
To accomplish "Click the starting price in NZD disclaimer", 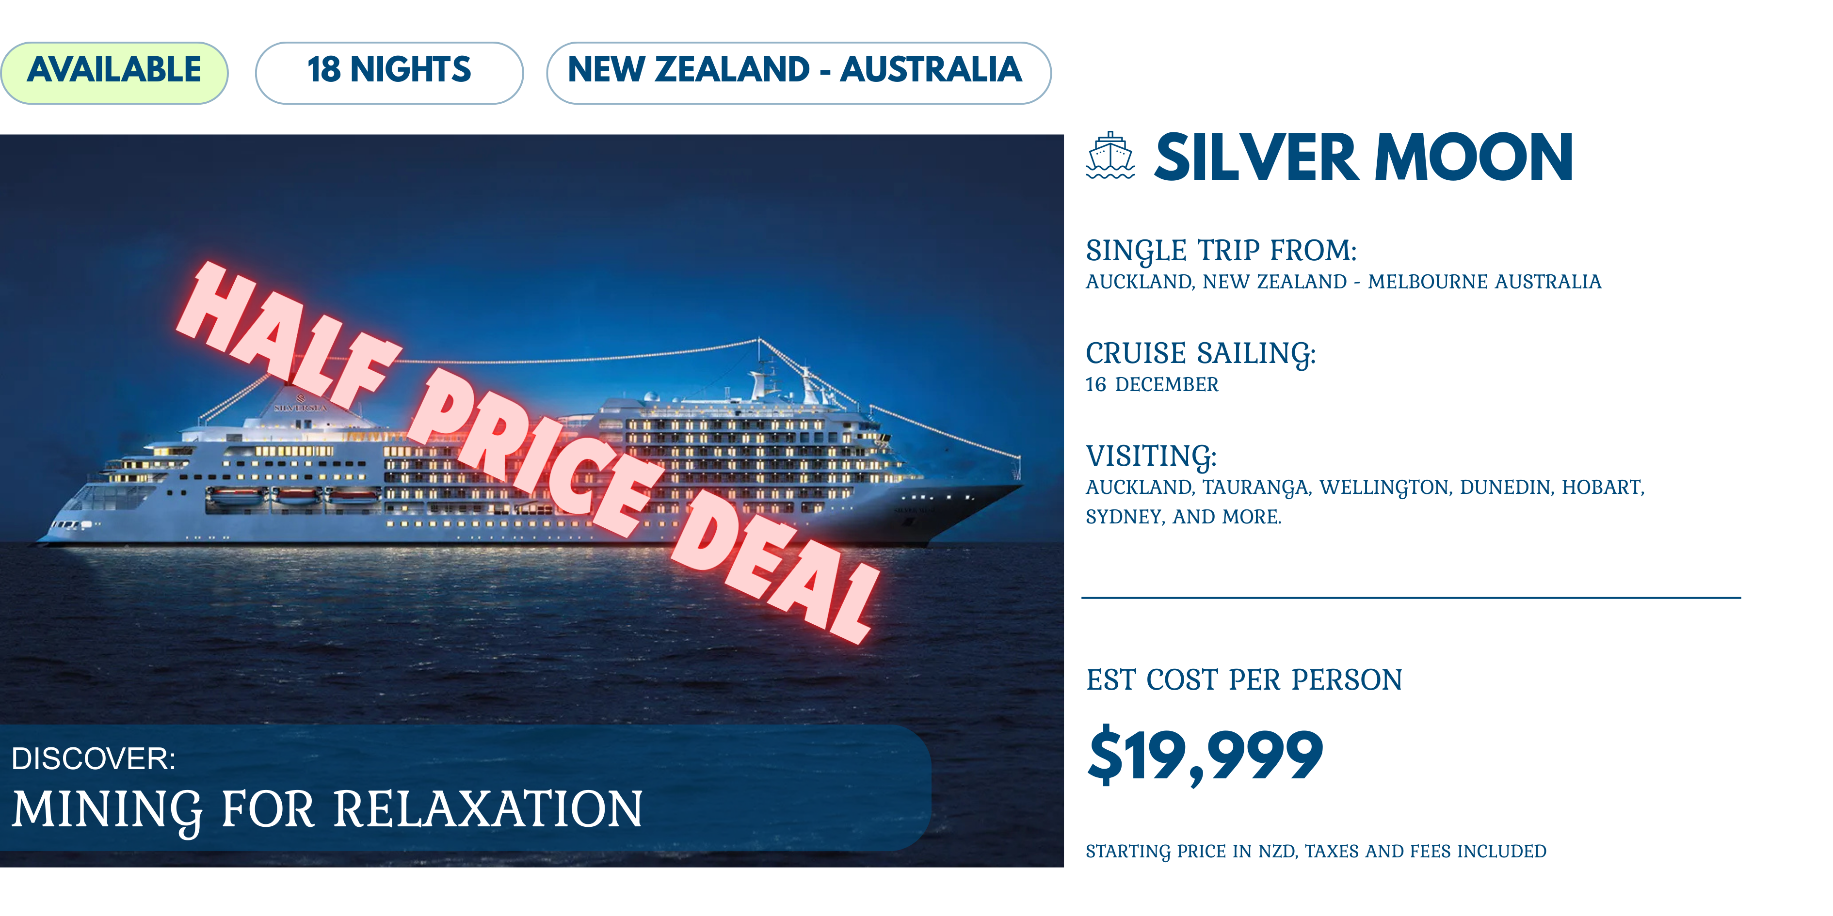I will pyautogui.click(x=1316, y=851).
